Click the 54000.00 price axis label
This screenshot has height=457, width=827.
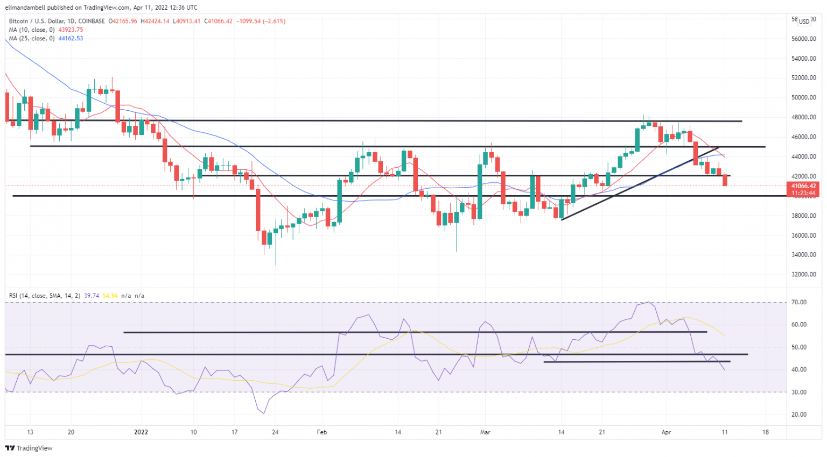pos(803,59)
